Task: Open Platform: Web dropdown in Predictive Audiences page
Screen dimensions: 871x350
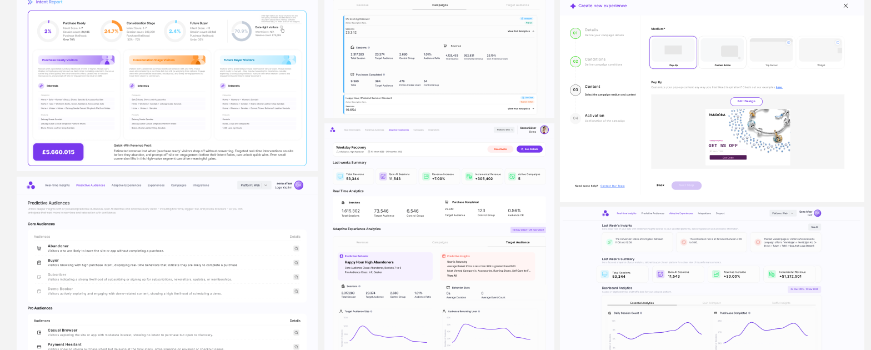Action: 254,185
